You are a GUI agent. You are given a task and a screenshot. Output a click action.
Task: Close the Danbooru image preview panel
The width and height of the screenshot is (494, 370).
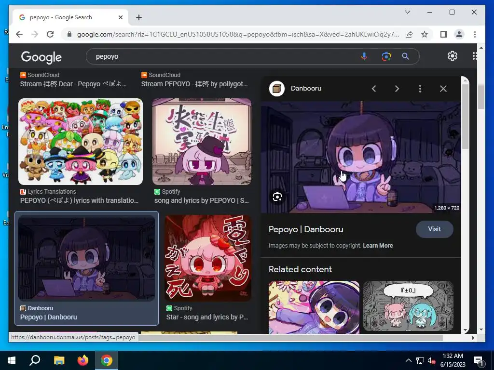(x=443, y=89)
